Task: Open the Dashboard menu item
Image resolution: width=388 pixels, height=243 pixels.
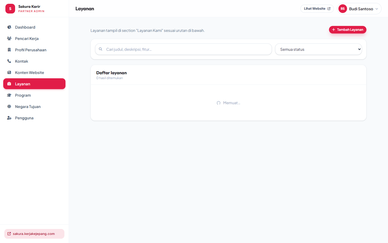Action: click(x=34, y=27)
